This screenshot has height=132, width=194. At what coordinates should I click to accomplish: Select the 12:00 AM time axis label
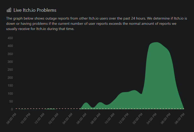click(40, 118)
